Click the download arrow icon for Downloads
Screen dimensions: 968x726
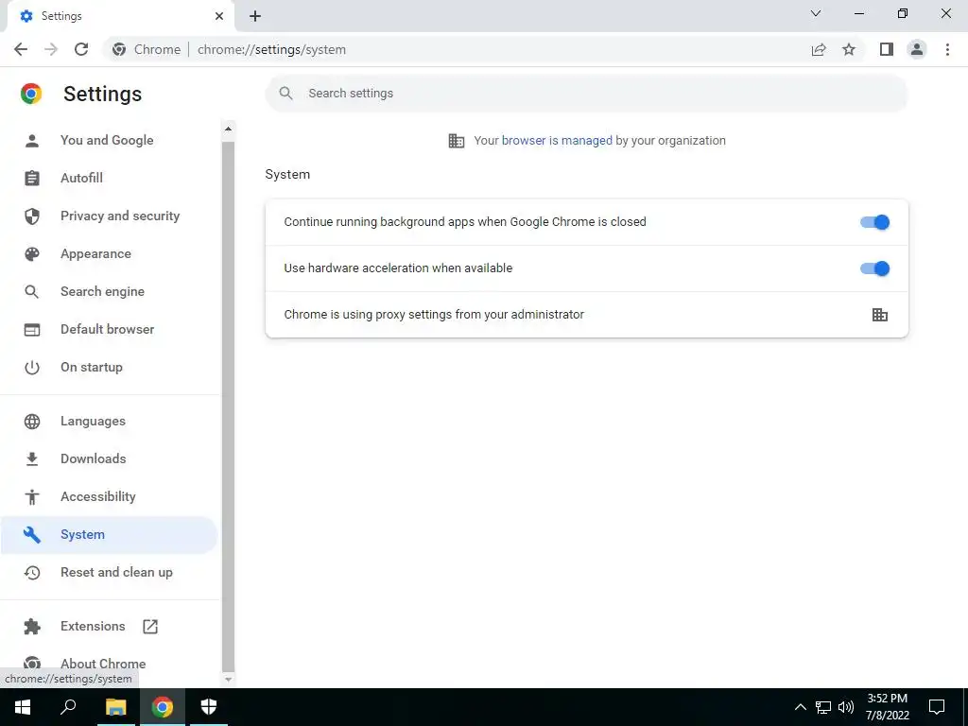coord(31,458)
